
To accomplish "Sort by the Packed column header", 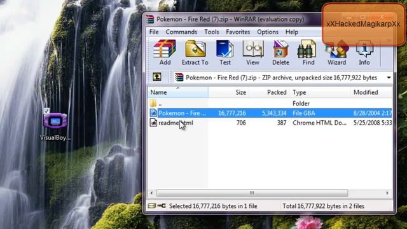I will pos(269,92).
